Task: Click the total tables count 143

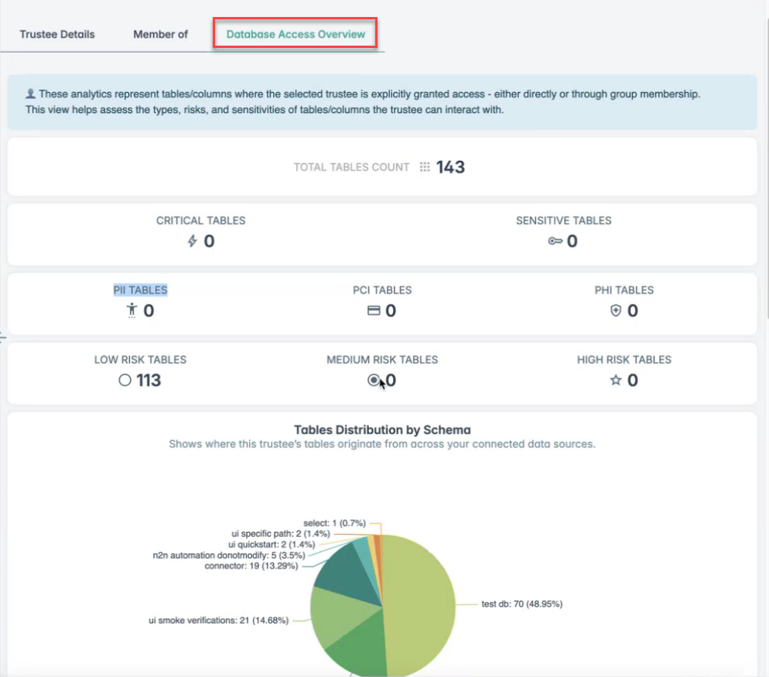Action: pyautogui.click(x=450, y=167)
